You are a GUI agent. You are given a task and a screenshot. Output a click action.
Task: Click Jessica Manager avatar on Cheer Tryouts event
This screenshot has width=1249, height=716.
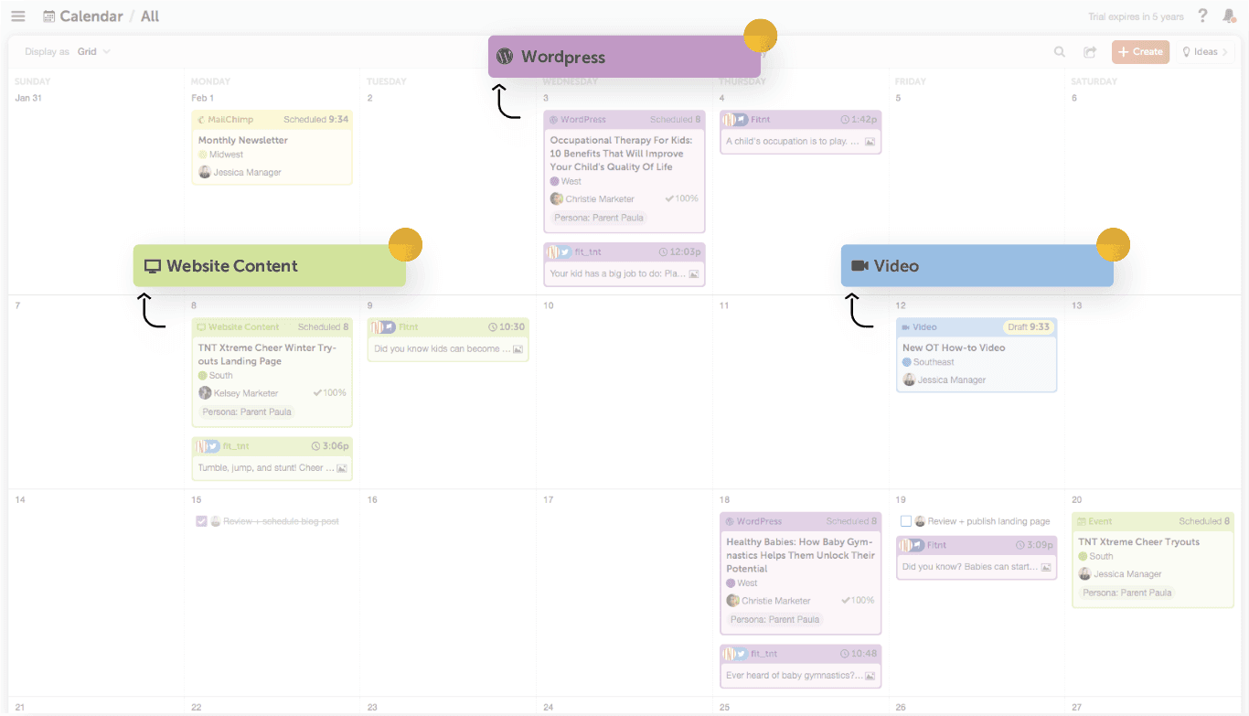1084,574
